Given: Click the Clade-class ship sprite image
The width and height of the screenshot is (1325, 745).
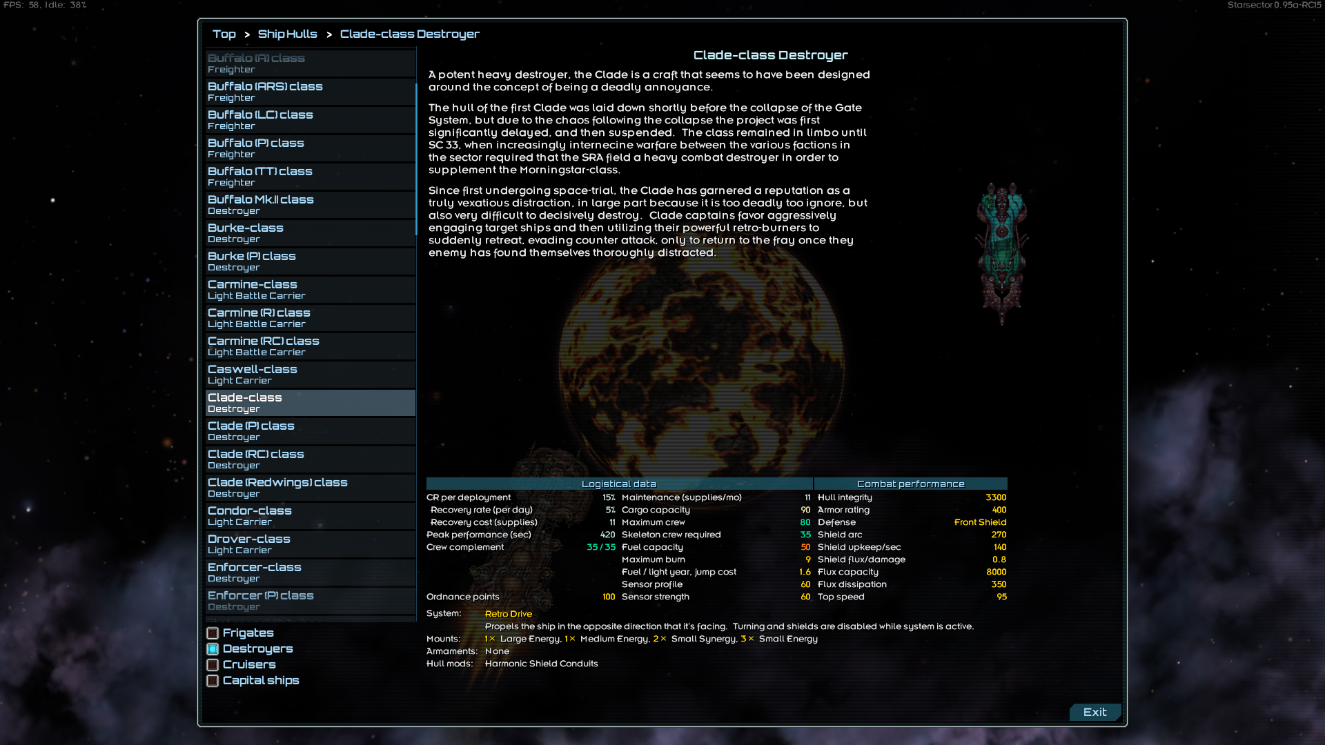Looking at the screenshot, I should tap(1001, 252).
